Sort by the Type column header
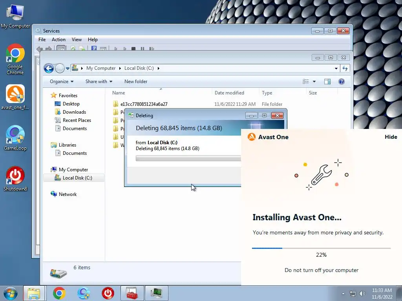402x301 pixels. point(267,93)
